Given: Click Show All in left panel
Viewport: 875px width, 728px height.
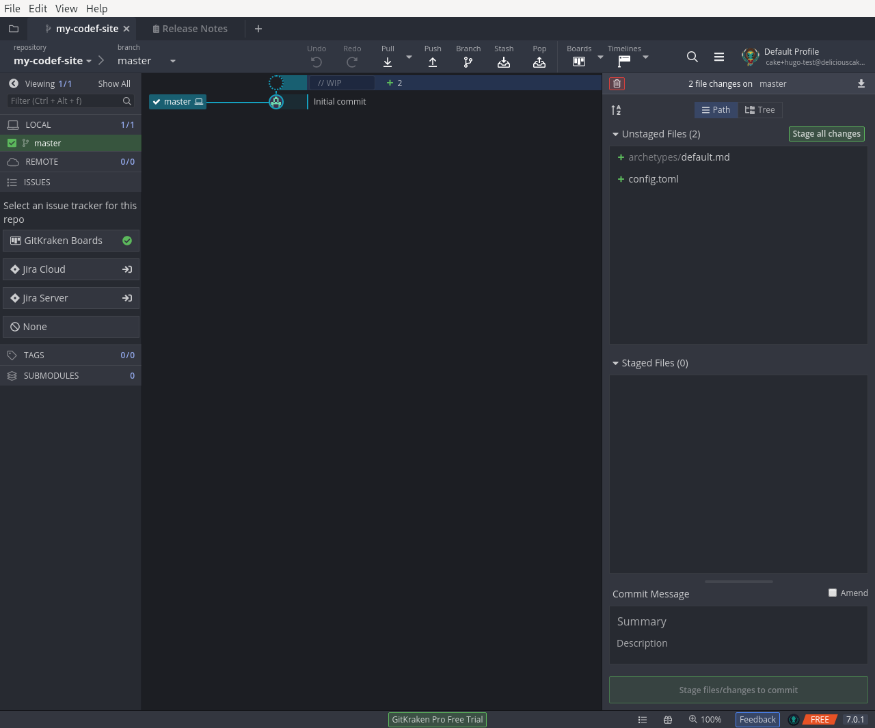Looking at the screenshot, I should coord(114,83).
